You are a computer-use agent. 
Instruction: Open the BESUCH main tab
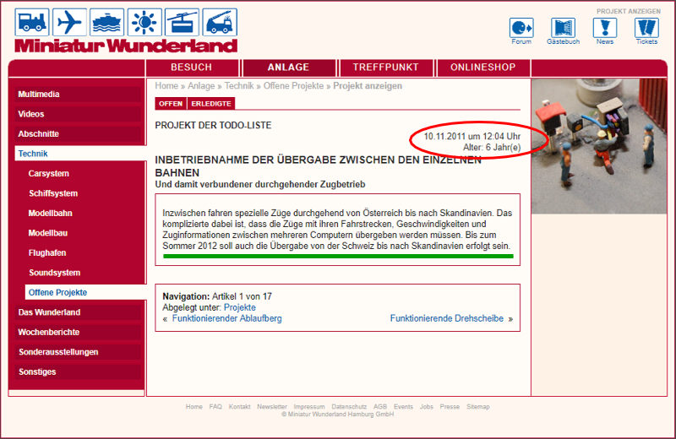tap(192, 68)
